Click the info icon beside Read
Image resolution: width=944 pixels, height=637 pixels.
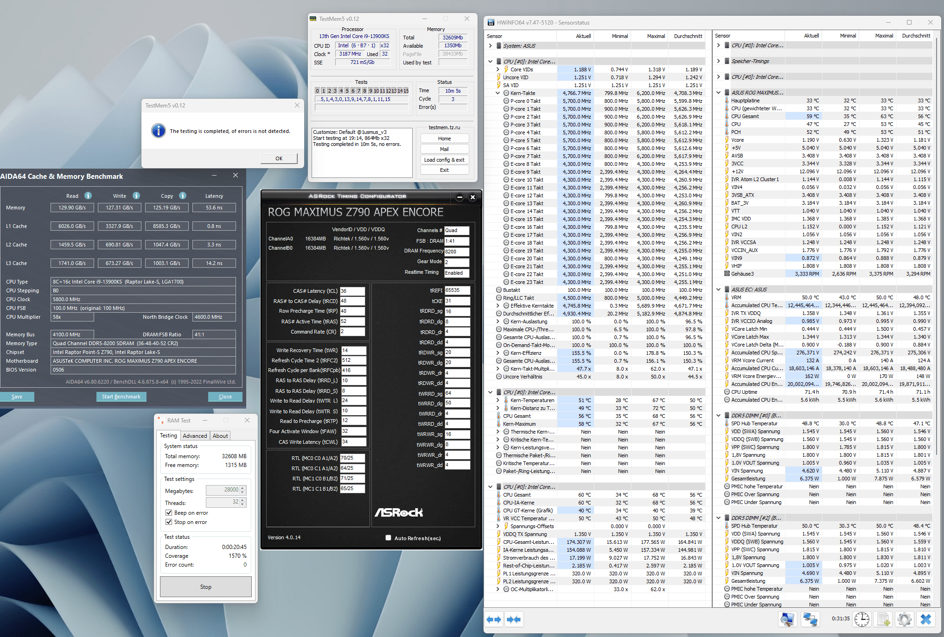point(88,196)
